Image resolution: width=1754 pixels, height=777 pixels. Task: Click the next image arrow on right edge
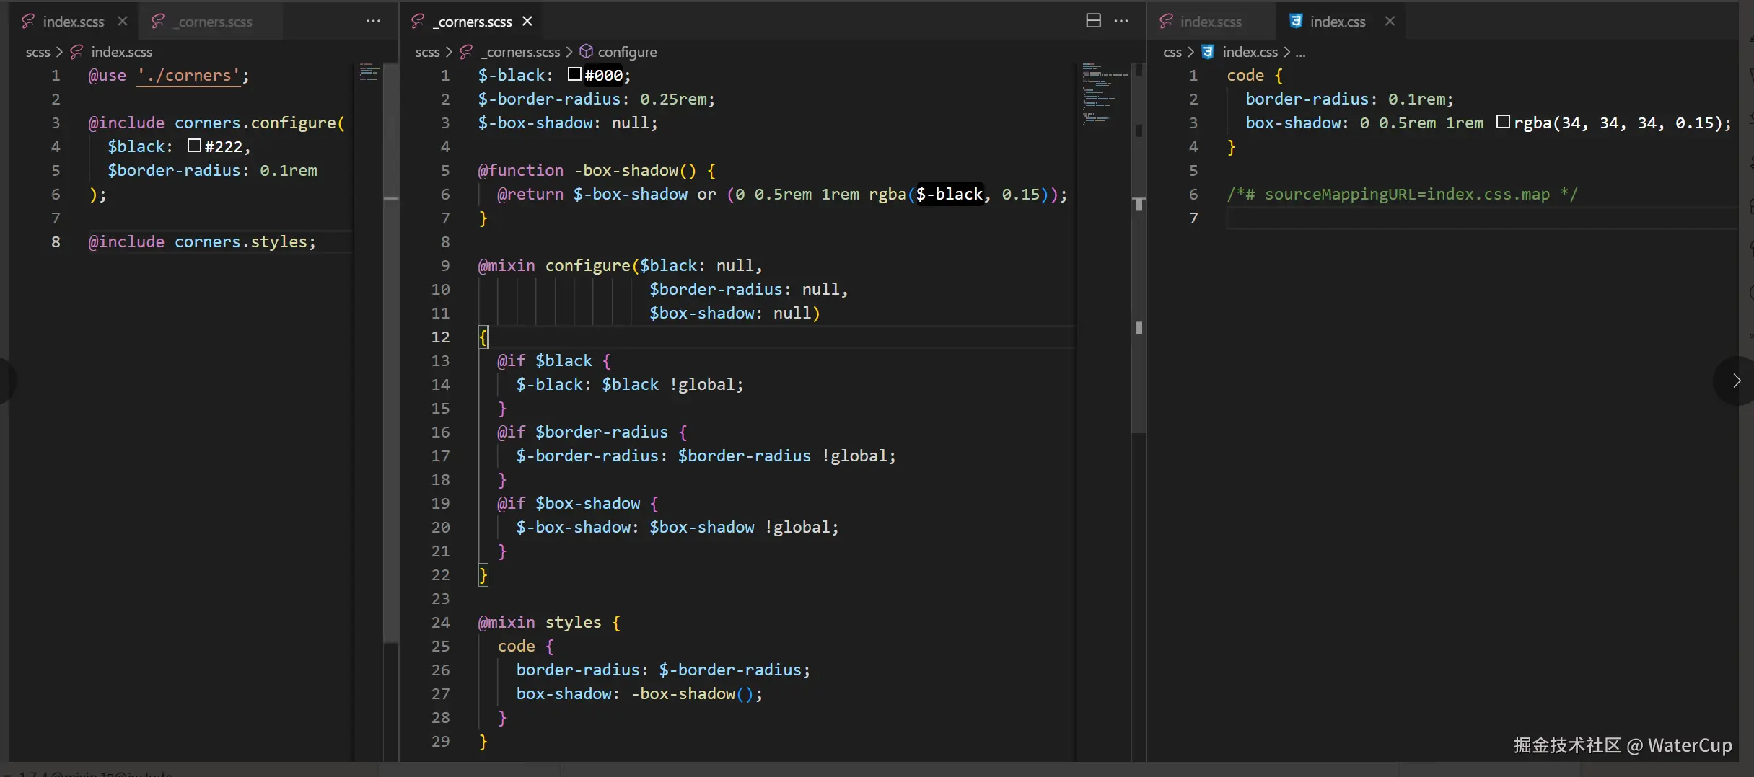1736,381
